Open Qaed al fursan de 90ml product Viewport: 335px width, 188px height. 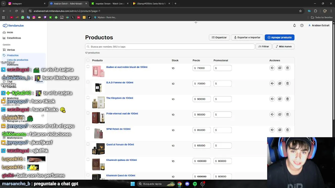coord(120,144)
